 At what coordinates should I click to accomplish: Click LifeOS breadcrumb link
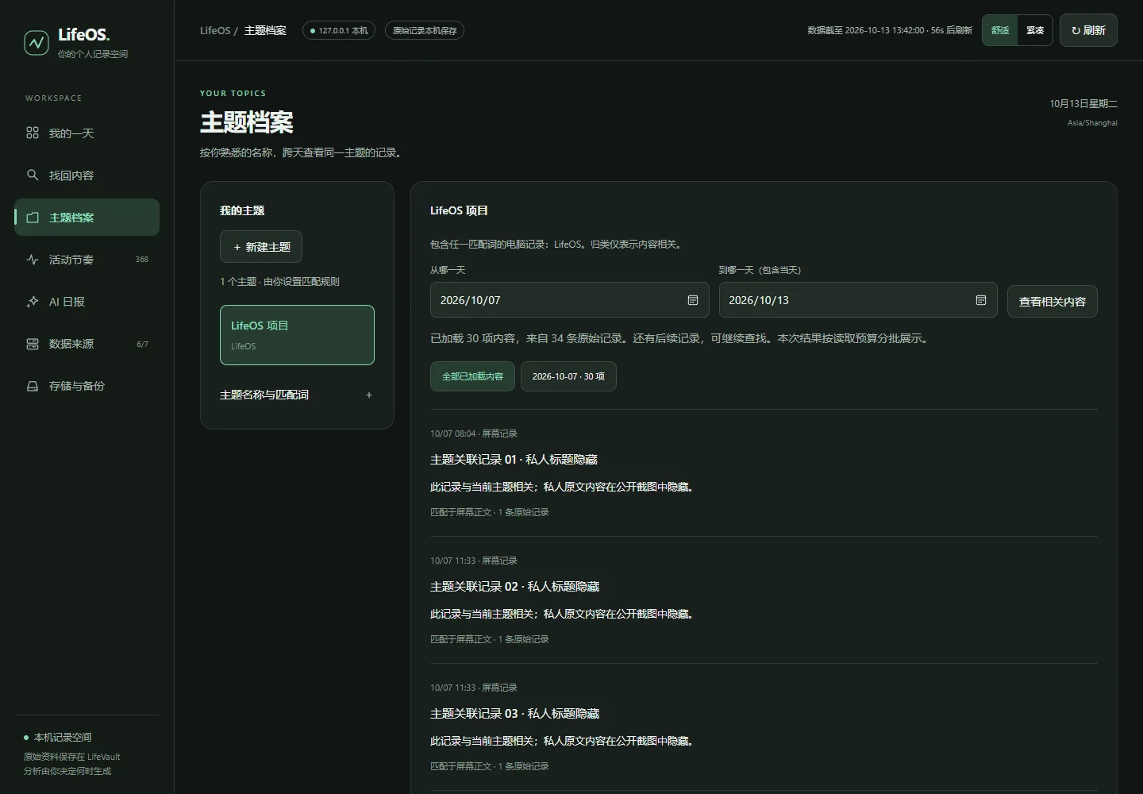coord(215,30)
